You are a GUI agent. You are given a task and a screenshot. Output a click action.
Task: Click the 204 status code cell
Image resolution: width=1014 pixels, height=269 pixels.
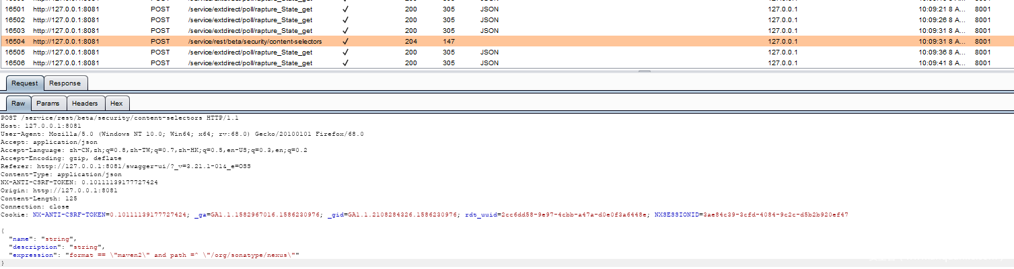click(410, 41)
